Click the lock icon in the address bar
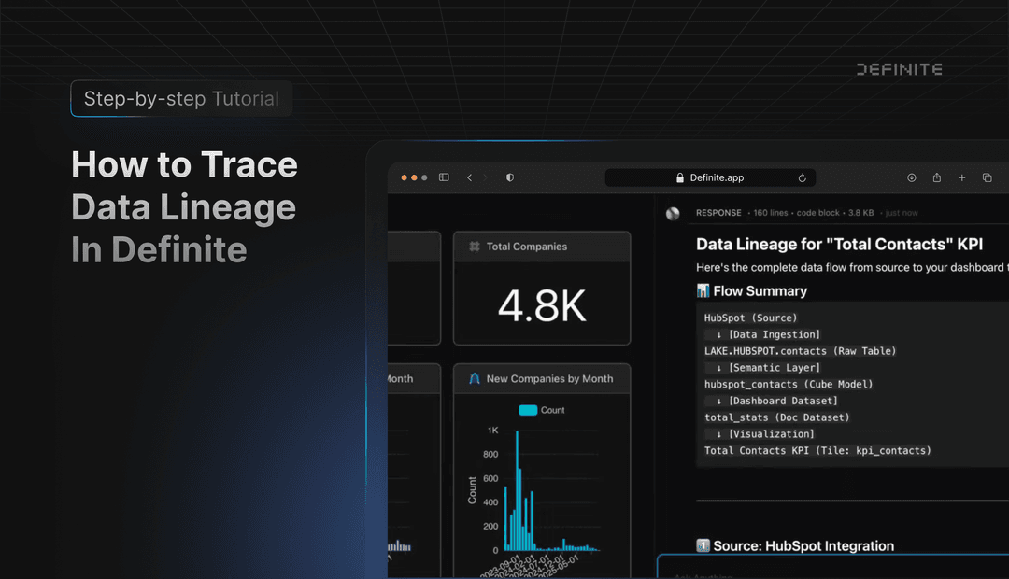The width and height of the screenshot is (1009, 579). pos(679,177)
